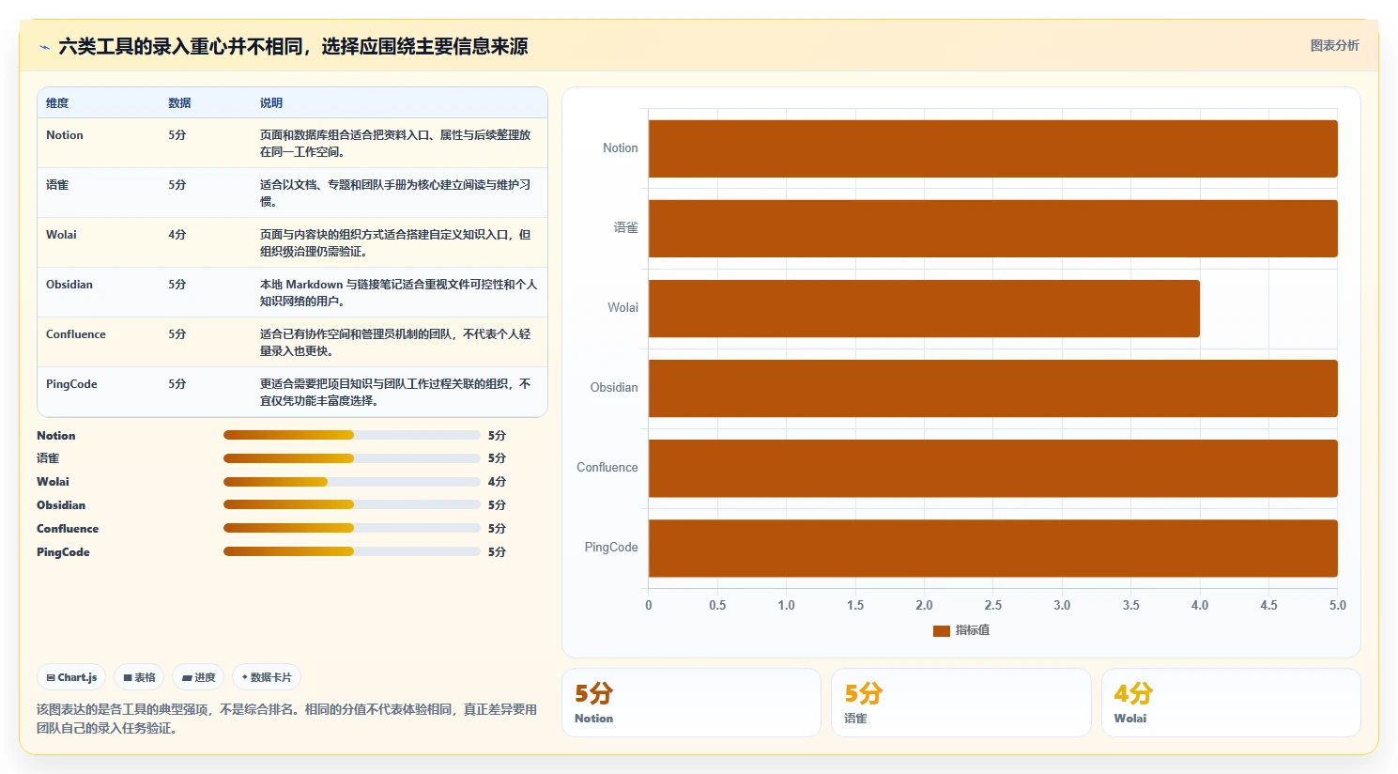The height and width of the screenshot is (774, 1398).
Task: Click the Obsidian label in the progress list
Action: click(x=61, y=505)
